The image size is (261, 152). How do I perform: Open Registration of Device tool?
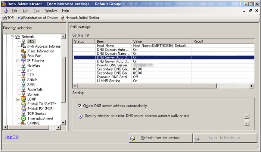[x=38, y=18]
